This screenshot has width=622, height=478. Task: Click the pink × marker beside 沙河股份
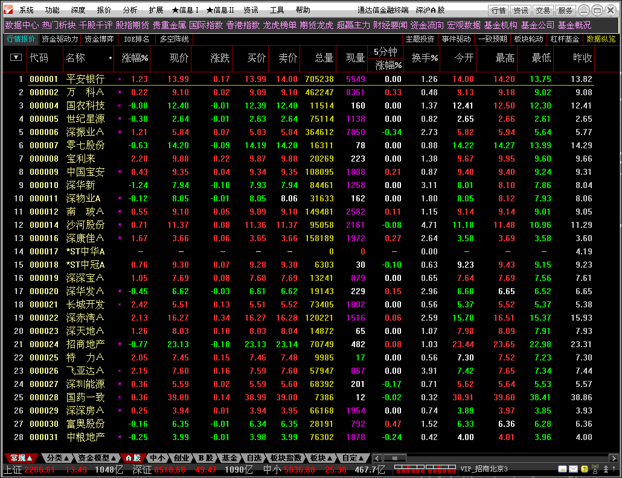point(120,225)
